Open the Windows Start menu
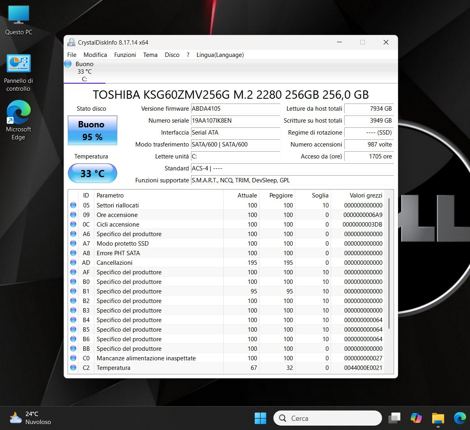470x430 pixels. point(260,418)
